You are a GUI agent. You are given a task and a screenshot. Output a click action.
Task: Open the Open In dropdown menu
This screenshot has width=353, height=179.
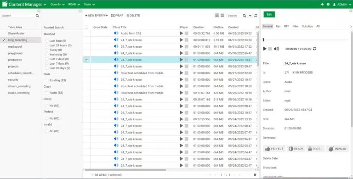point(57,4)
